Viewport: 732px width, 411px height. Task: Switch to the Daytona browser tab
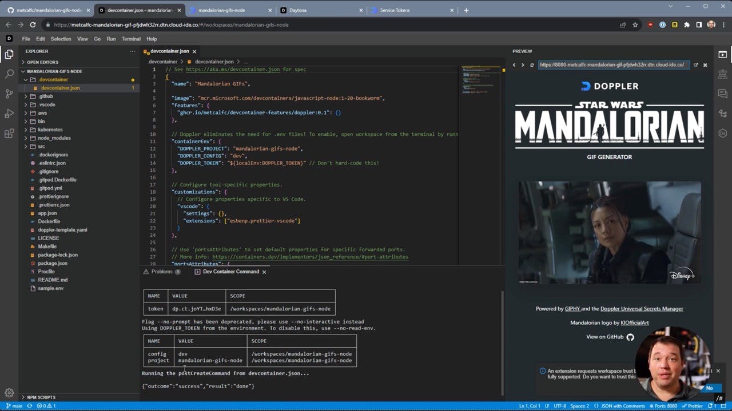pyautogui.click(x=321, y=10)
